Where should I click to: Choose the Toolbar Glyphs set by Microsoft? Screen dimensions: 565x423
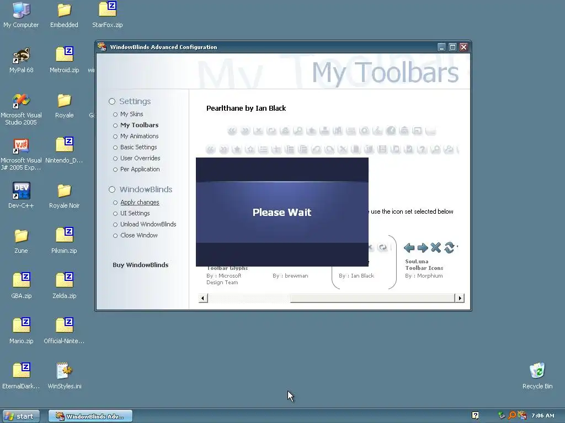pos(227,275)
